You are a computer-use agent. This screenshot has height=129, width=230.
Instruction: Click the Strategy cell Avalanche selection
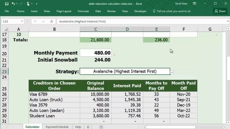coord(125,71)
